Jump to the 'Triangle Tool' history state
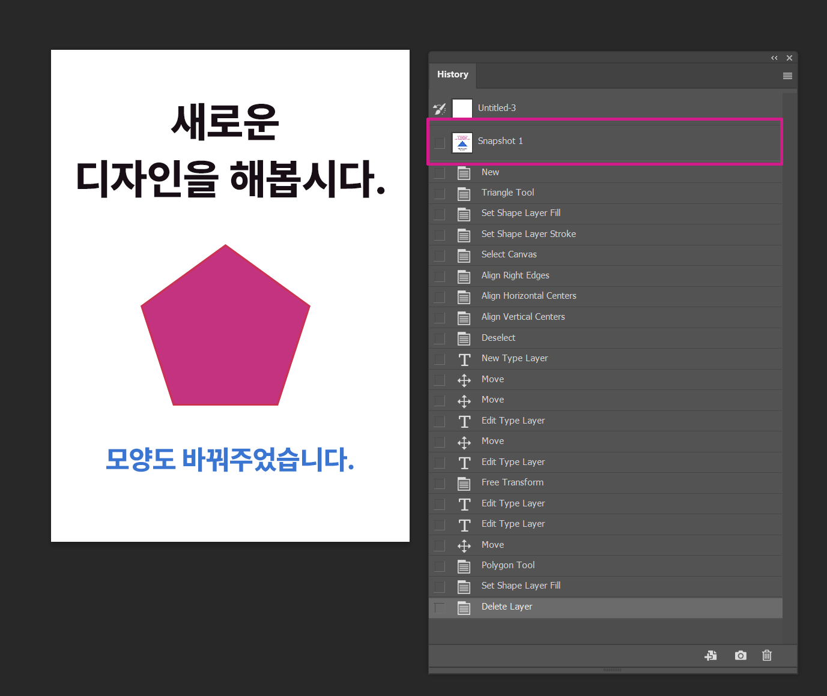 [x=507, y=193]
